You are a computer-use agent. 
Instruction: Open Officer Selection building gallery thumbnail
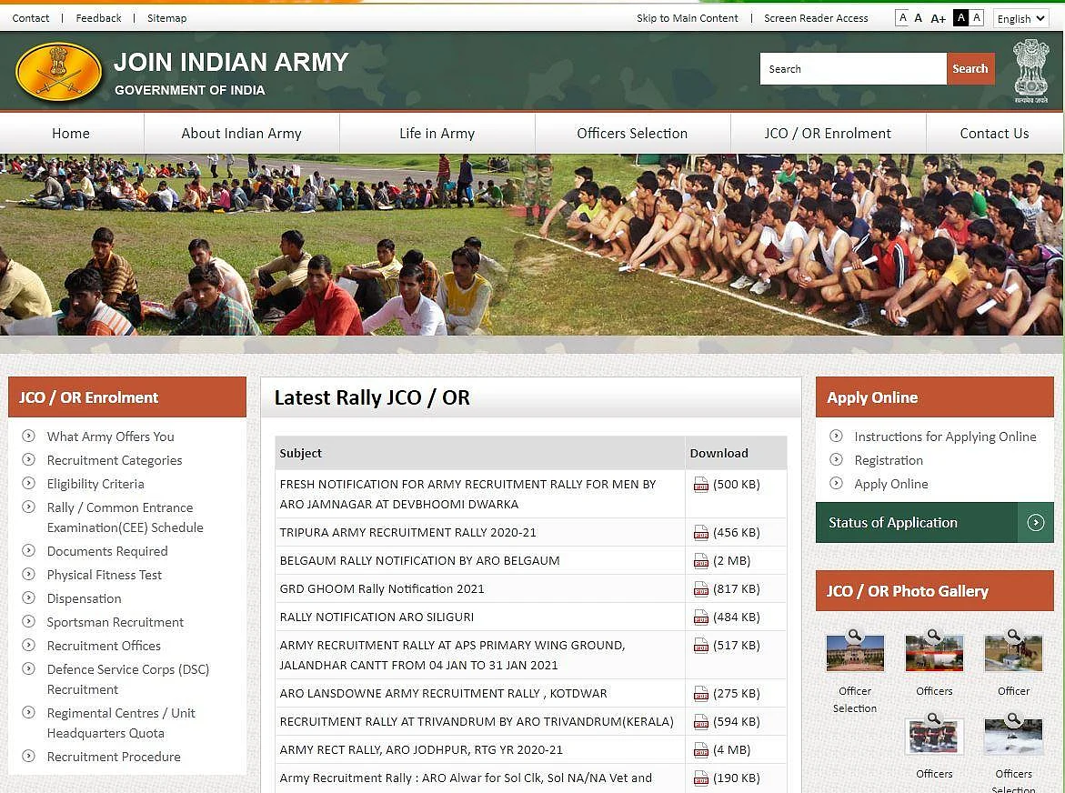(854, 652)
